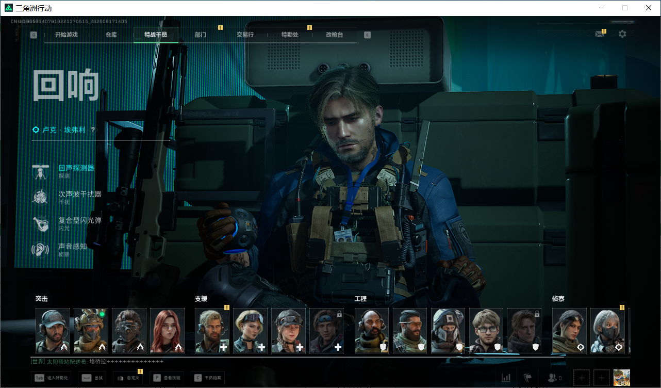Image resolution: width=661 pixels, height=388 pixels.
Task: Click the 三角洲行动 app icon in title bar
Action: tap(8, 8)
